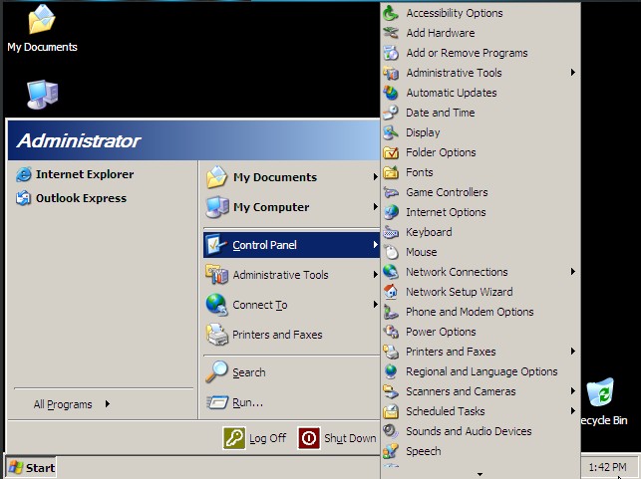Expand the My Documents submenu arrow in Start menu
Viewport: 641px width, 479px height.
375,177
